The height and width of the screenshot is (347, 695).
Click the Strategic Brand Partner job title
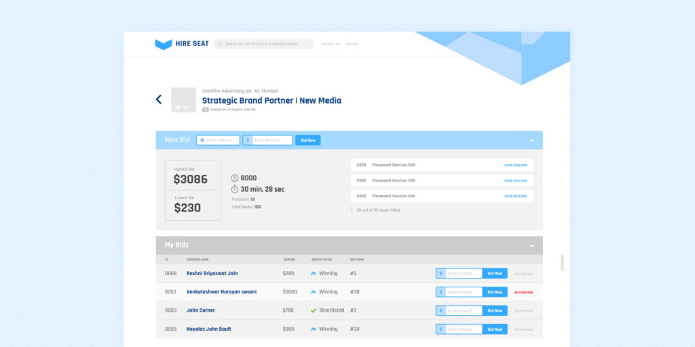tap(271, 100)
